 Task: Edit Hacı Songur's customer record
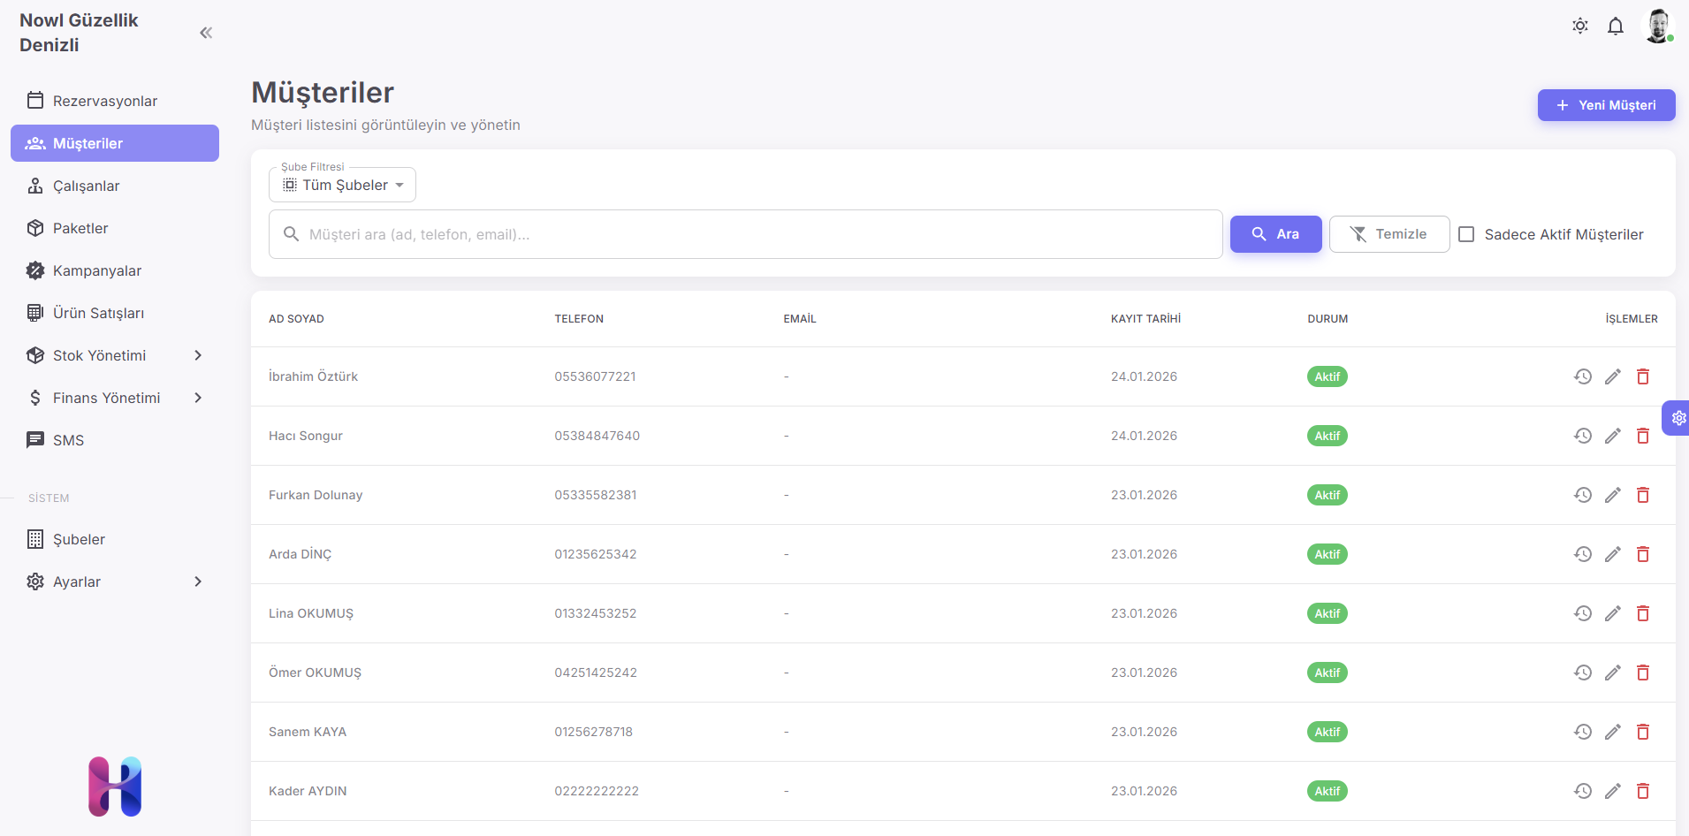point(1612,436)
